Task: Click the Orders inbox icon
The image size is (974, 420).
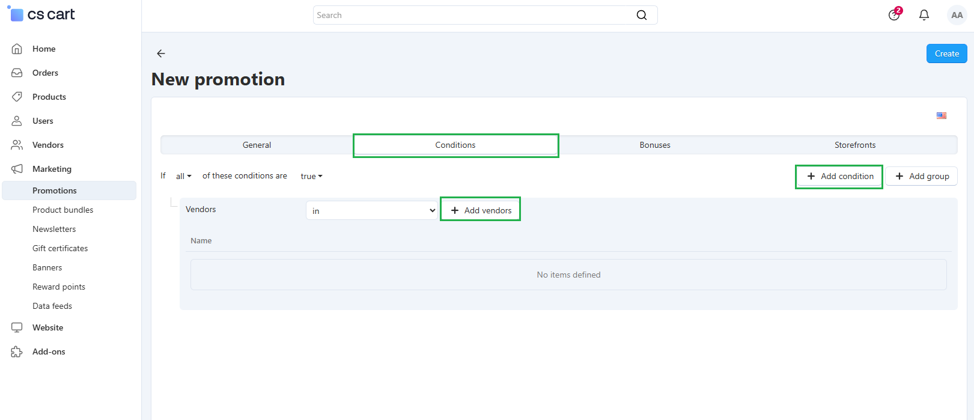Action: point(17,73)
